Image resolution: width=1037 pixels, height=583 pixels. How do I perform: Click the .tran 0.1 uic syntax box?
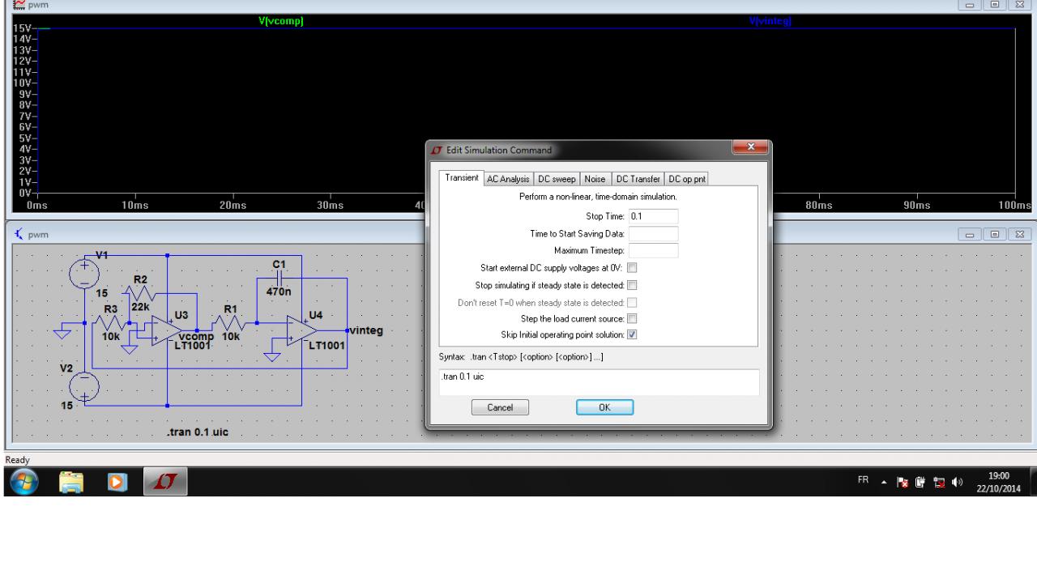coord(599,382)
